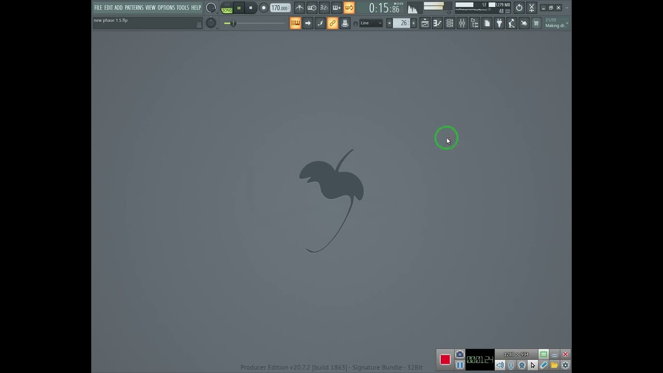663x373 pixels.
Task: Open the HELP menu
Action: click(x=196, y=8)
